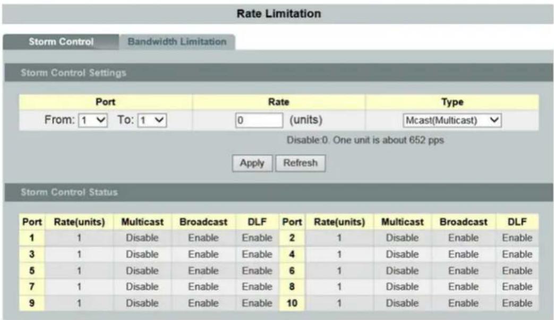The image size is (554, 320).
Task: Click Broadcast Enable value for port 10
Action: (463, 303)
